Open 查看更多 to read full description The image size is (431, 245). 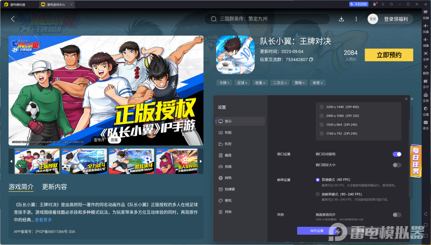(43, 220)
